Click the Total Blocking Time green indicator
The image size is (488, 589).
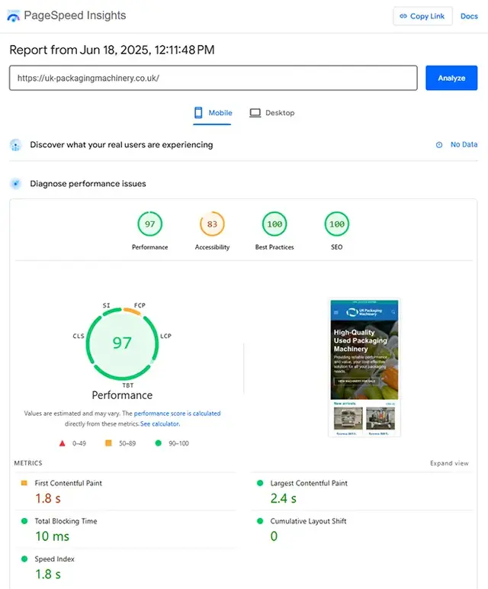click(x=24, y=521)
